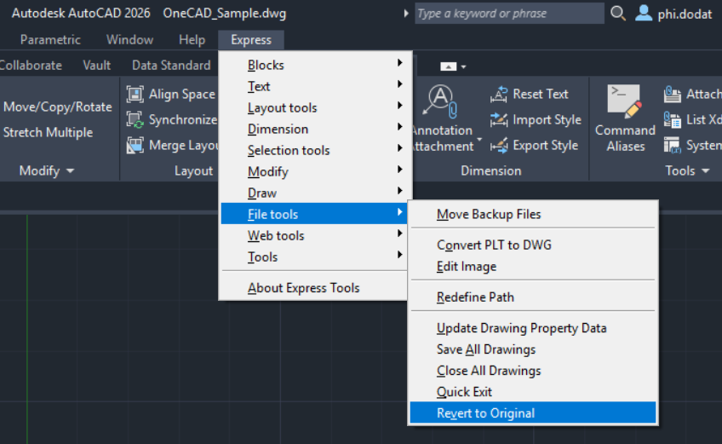Click the Align Space icon
The image size is (722, 444).
[x=135, y=94]
